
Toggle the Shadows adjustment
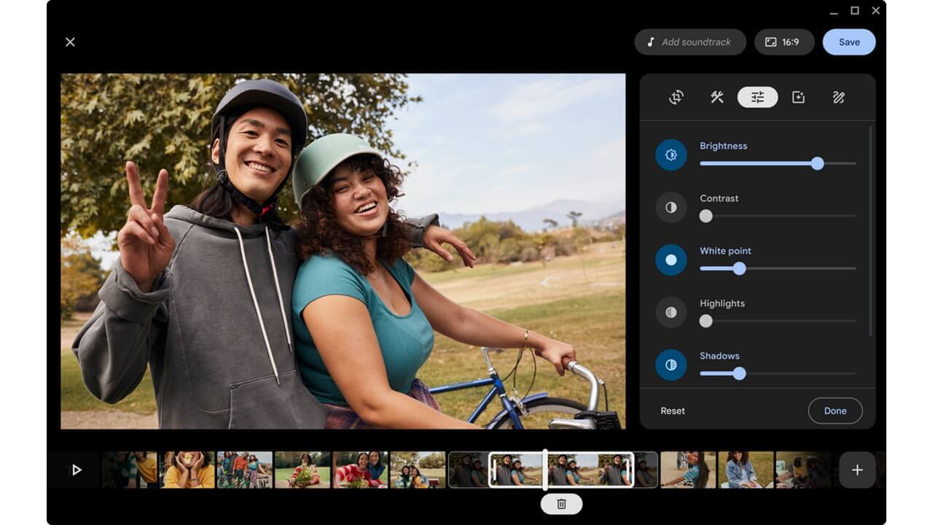pyautogui.click(x=671, y=365)
